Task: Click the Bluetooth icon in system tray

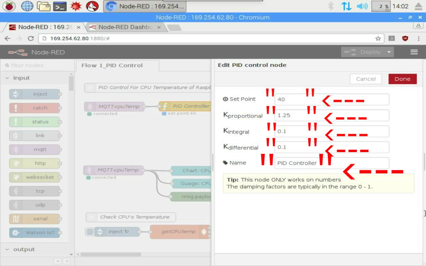Action: click(x=331, y=6)
